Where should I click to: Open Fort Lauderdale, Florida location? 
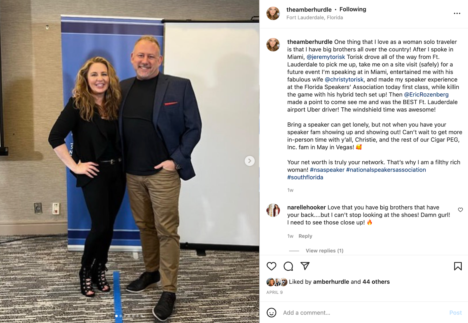click(314, 18)
